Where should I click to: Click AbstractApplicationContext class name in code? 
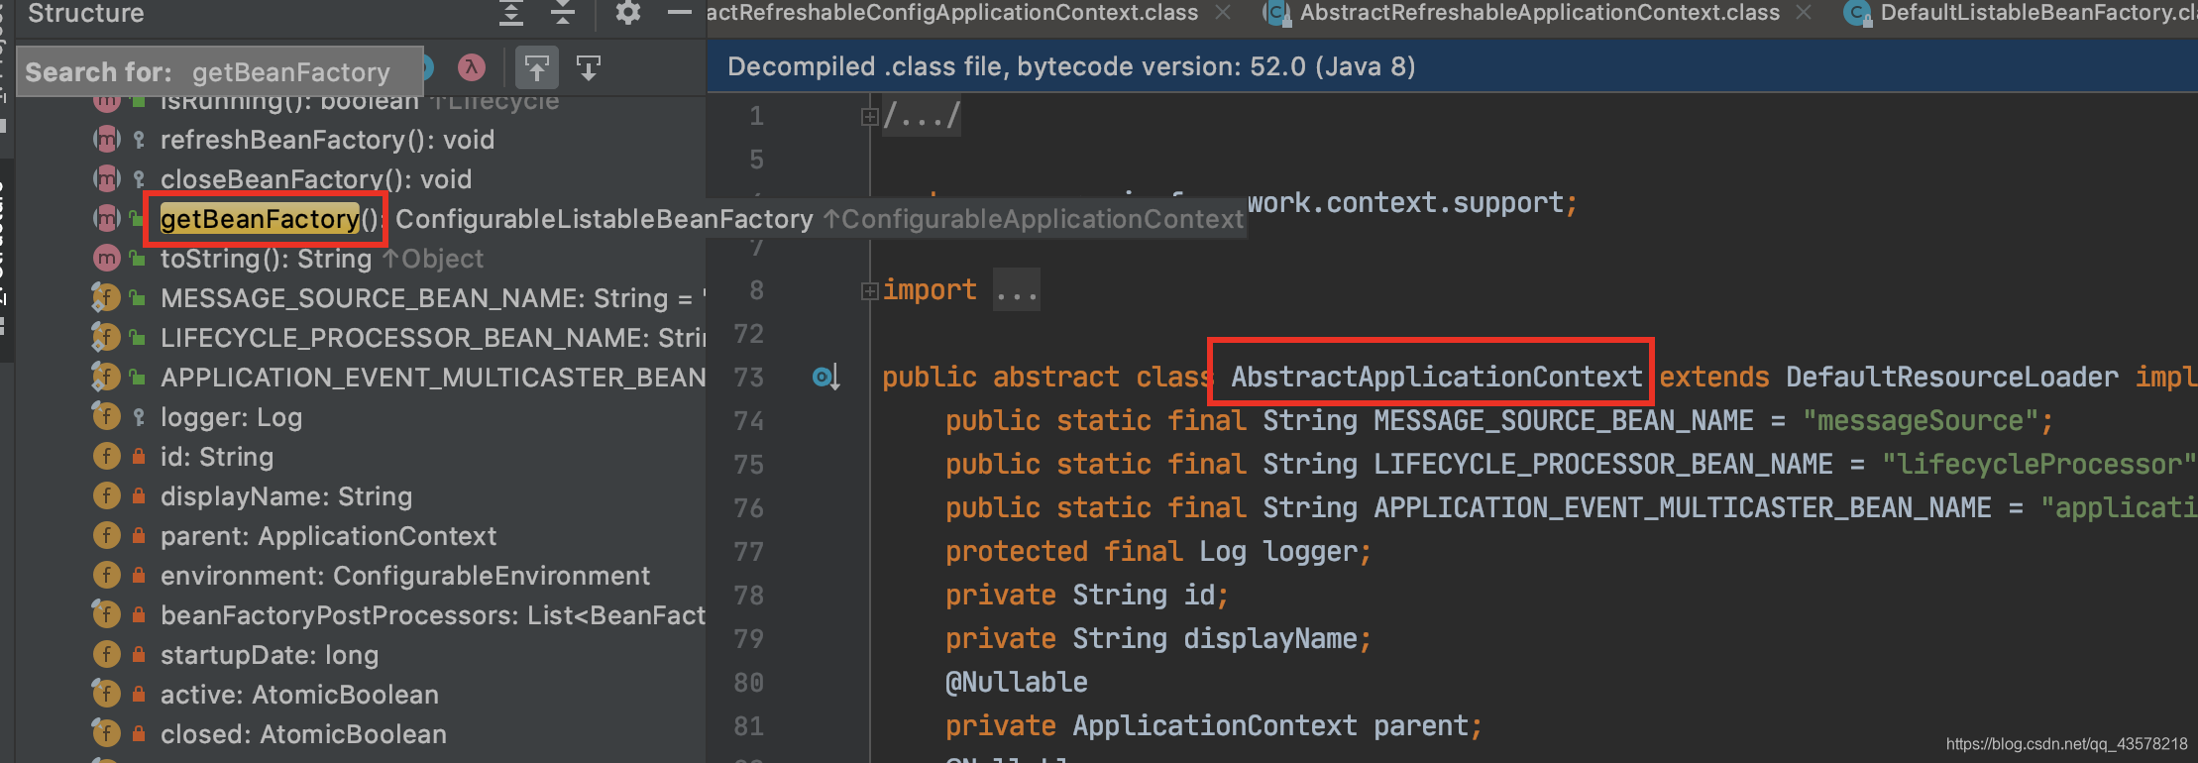click(x=1436, y=377)
